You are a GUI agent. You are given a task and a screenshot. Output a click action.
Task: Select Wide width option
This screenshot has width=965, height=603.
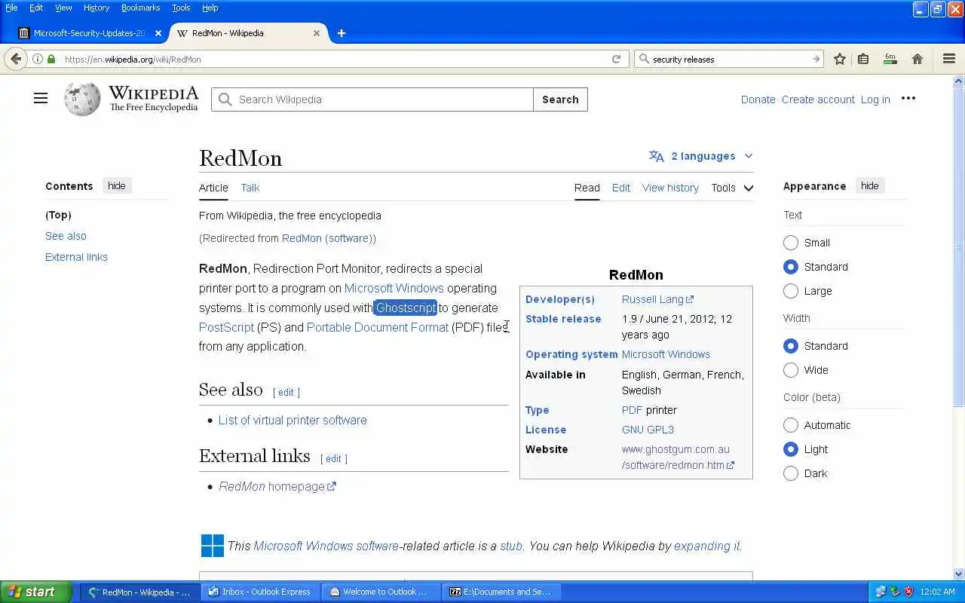coord(791,370)
